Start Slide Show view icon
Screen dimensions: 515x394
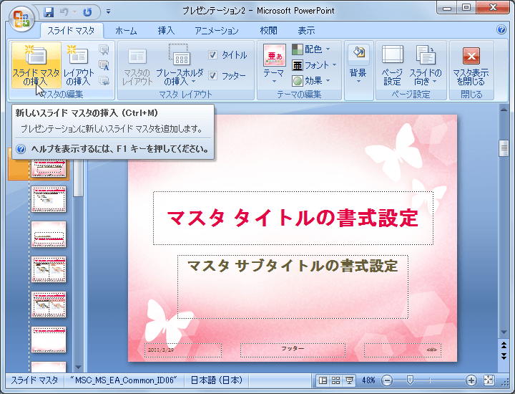coord(349,381)
